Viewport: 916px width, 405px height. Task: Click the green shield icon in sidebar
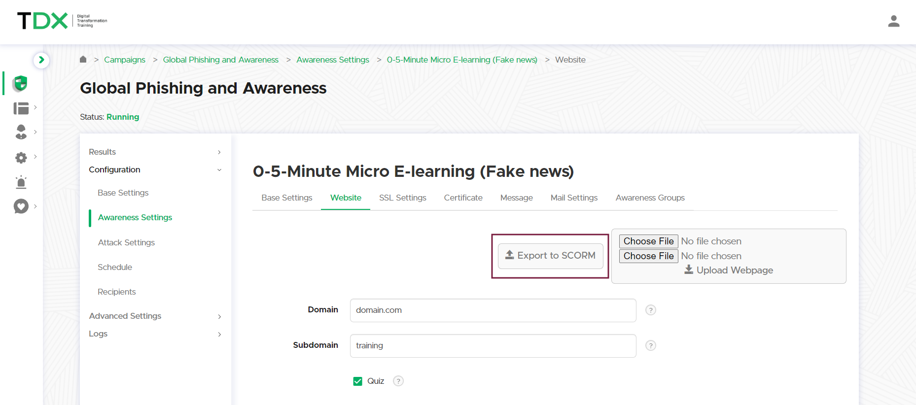20,83
